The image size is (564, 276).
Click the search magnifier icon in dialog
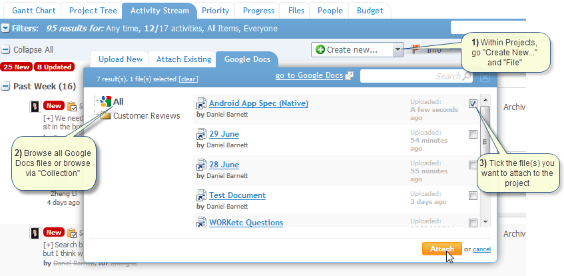click(467, 76)
